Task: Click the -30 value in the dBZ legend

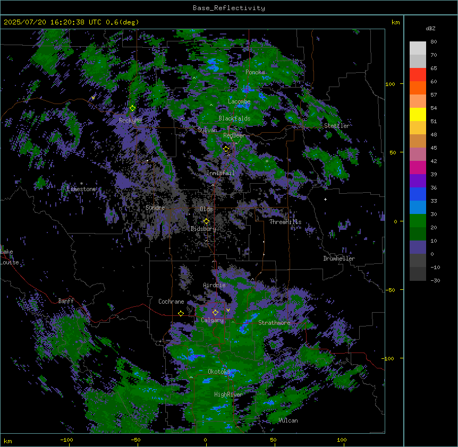Action: tap(435, 280)
